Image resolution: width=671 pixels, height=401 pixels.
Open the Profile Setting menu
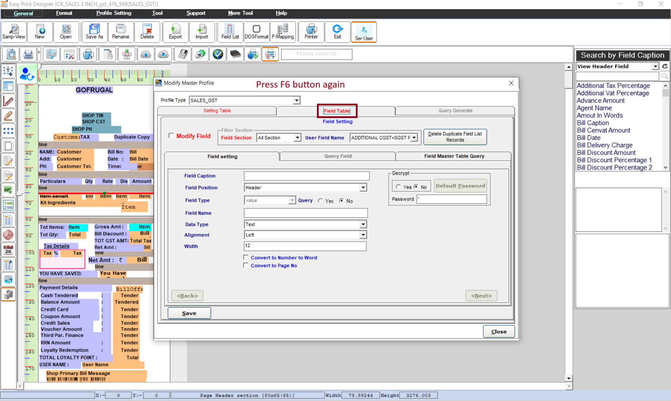click(x=113, y=13)
